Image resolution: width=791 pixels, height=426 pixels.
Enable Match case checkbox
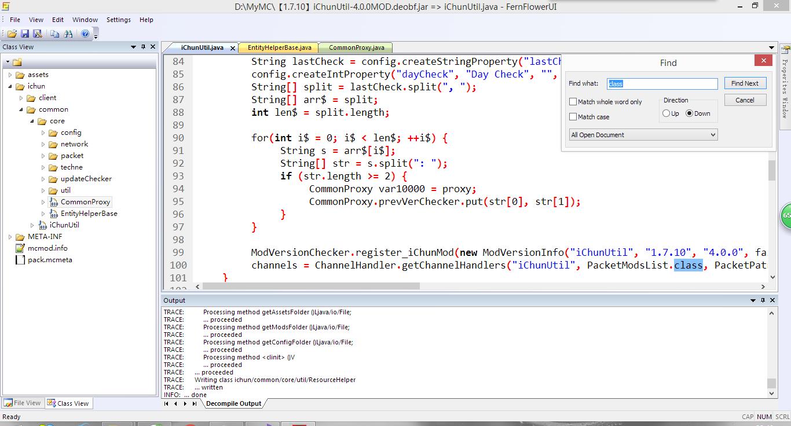(x=573, y=117)
